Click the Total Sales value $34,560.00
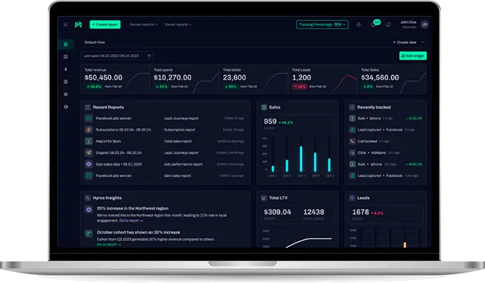Viewport: 485px width, 283px height. pos(380,77)
